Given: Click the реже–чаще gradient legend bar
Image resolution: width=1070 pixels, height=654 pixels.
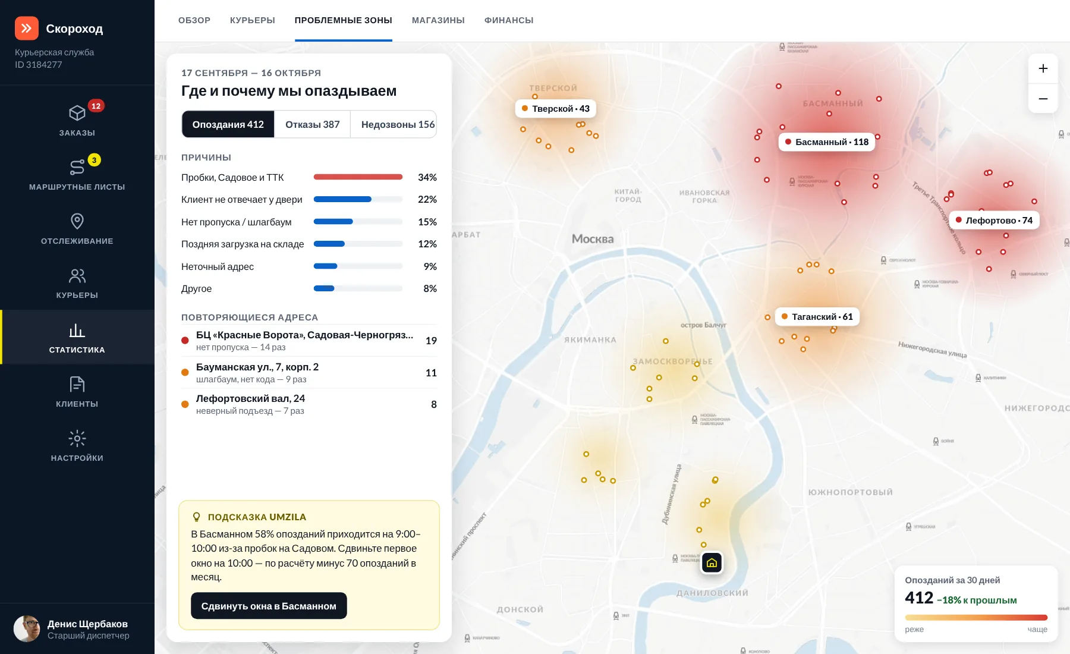Looking at the screenshot, I should pyautogui.click(x=976, y=617).
